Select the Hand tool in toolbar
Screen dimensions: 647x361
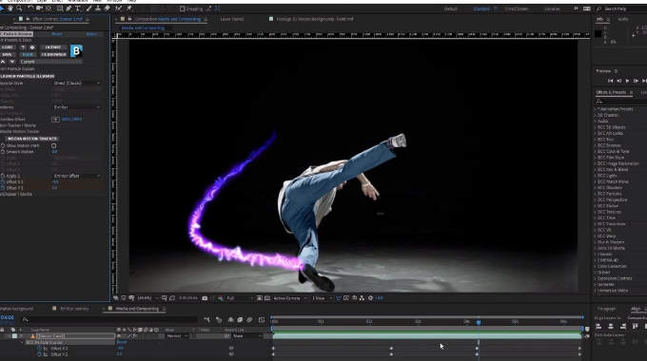[10, 9]
